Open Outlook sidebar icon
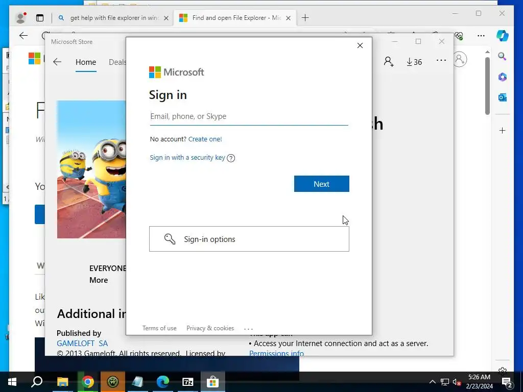Viewport: 523px width, 392px height. pos(503,97)
